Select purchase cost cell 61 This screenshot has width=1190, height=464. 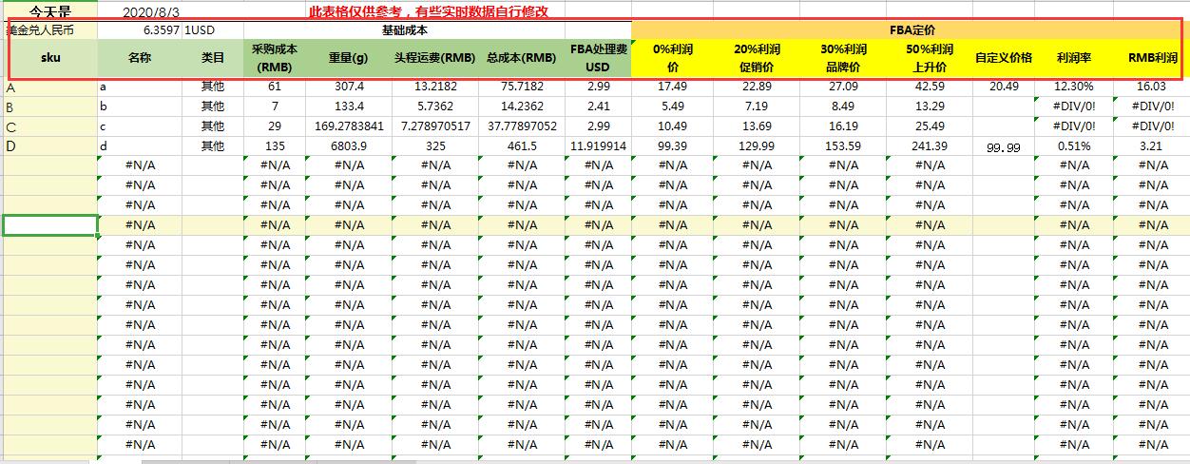pos(275,87)
